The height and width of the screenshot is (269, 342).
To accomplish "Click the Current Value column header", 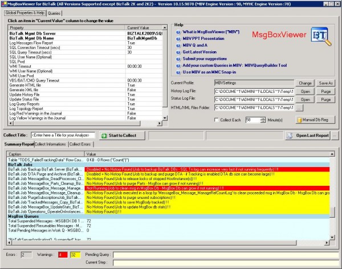I will (x=144, y=28).
